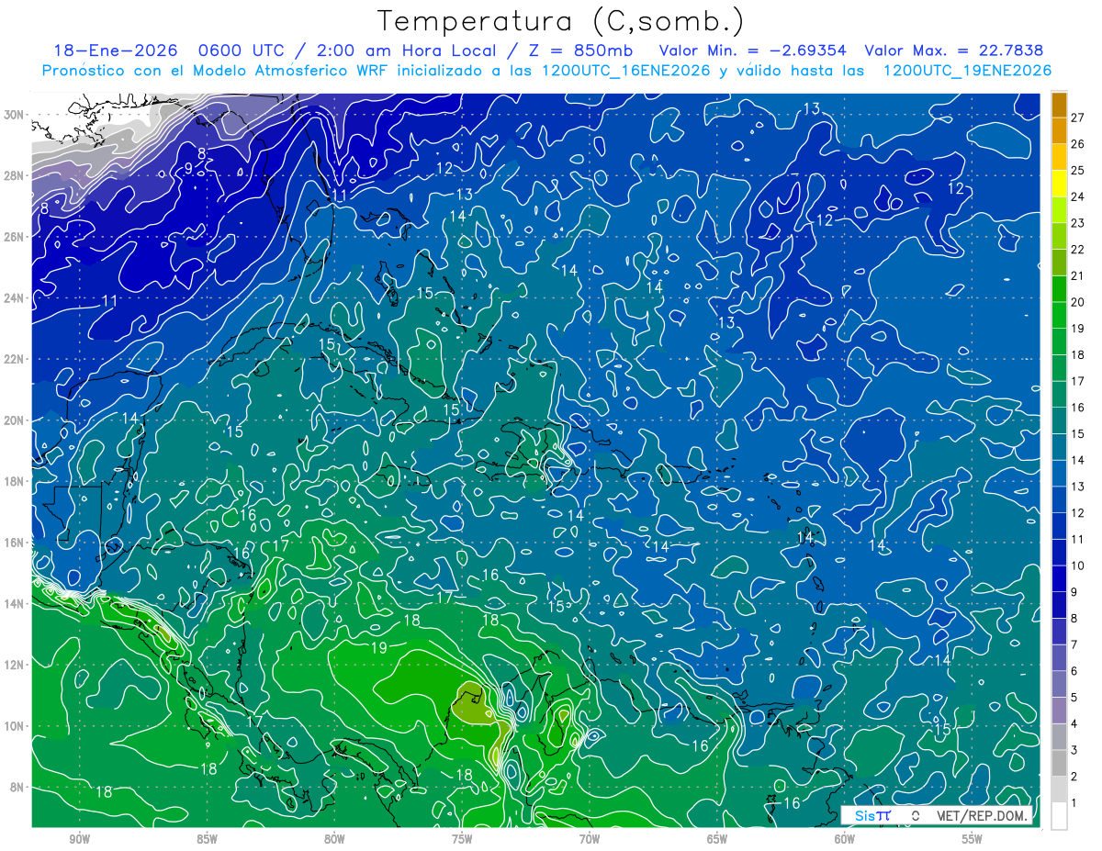Click the color bar label "10"

pyautogui.click(x=1077, y=565)
